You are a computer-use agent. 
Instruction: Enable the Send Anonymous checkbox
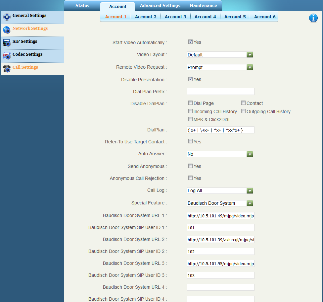pyautogui.click(x=190, y=166)
